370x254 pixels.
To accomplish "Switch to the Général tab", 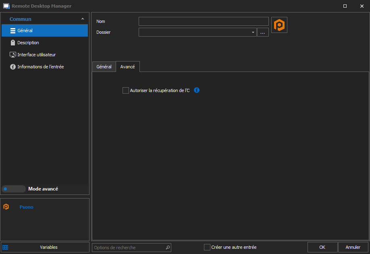I will pyautogui.click(x=104, y=67).
